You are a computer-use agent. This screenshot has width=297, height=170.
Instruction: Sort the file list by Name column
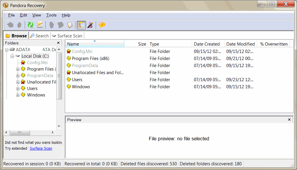(95, 44)
